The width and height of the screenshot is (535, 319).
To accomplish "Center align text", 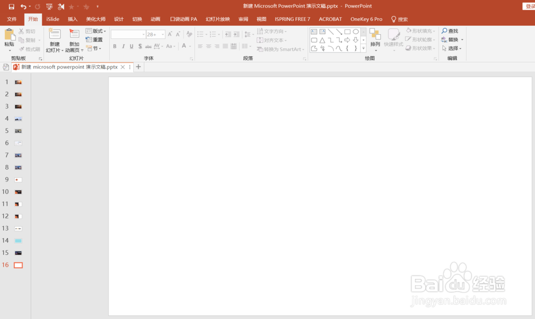I will (209, 46).
